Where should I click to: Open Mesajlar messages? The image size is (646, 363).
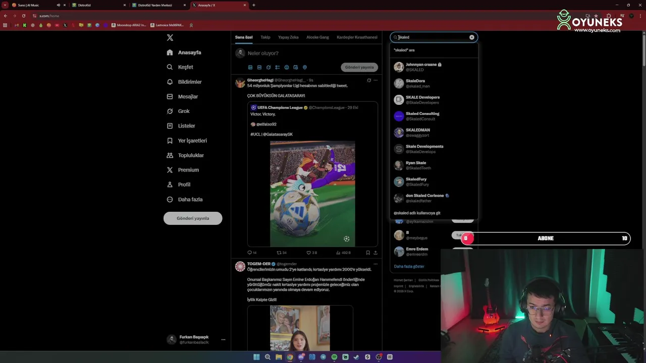tap(182, 96)
